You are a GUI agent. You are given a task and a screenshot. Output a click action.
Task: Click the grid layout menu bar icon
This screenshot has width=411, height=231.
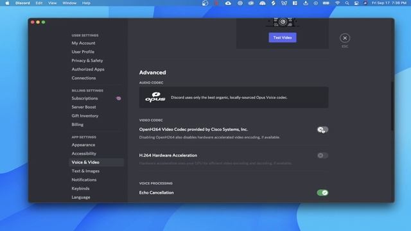[x=295, y=3]
